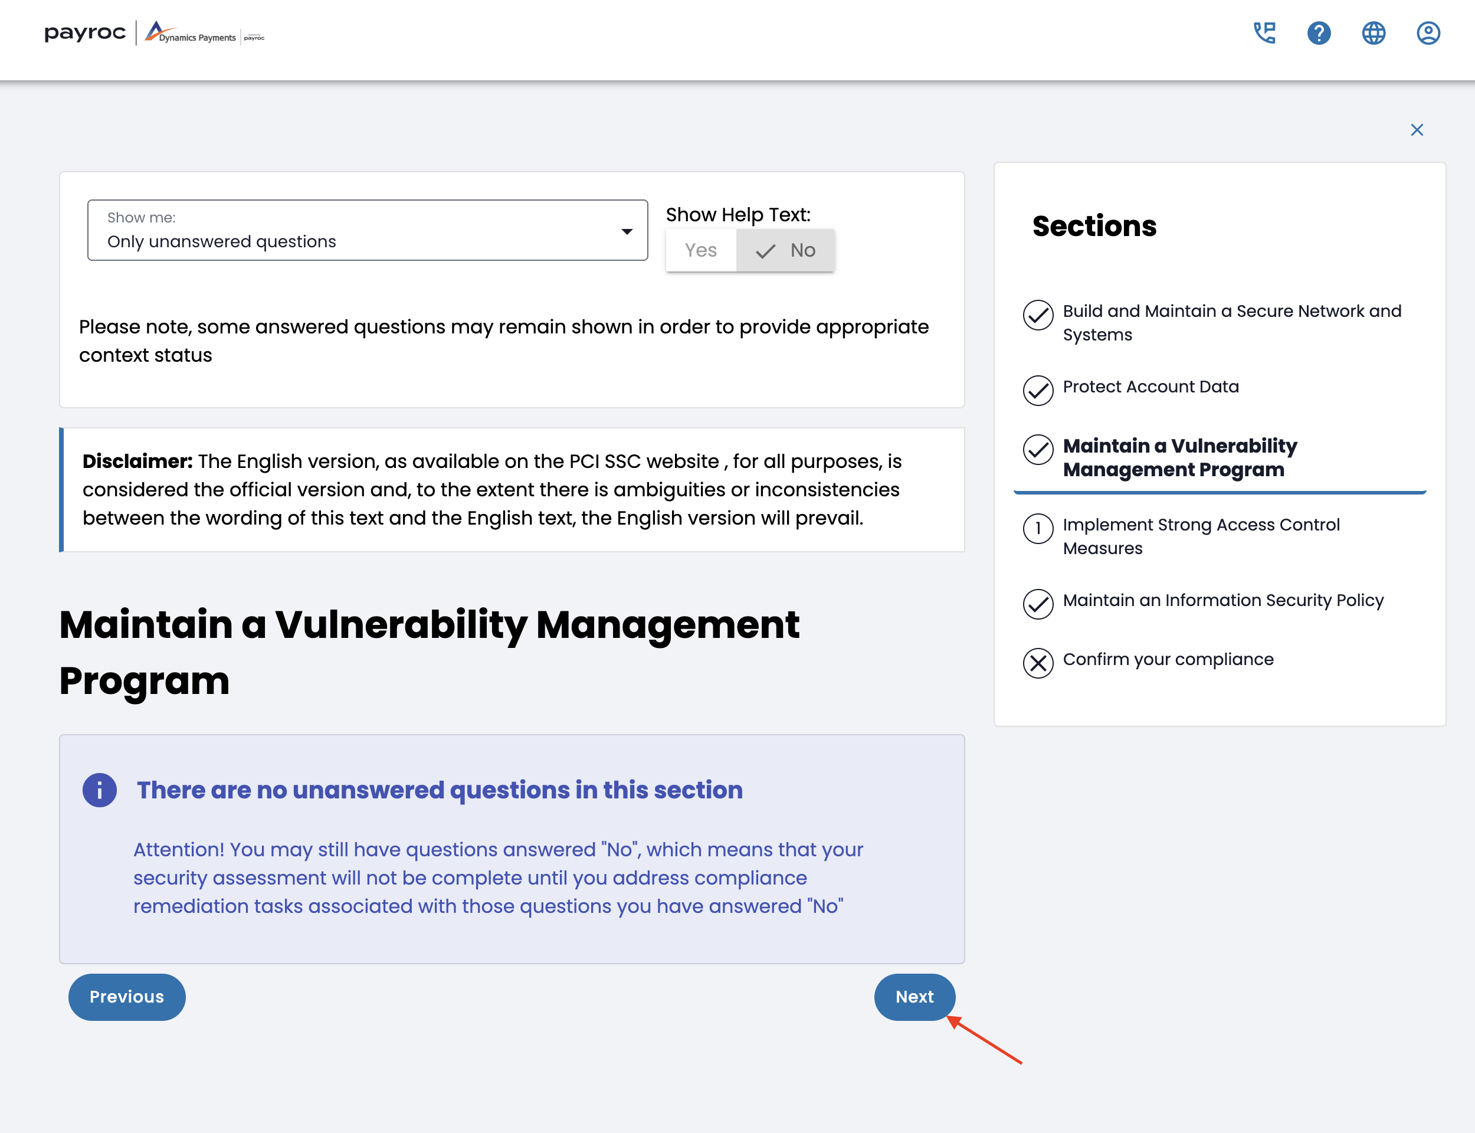Viewport: 1475px width, 1133px height.
Task: Click the Previous button
Action: [127, 996]
